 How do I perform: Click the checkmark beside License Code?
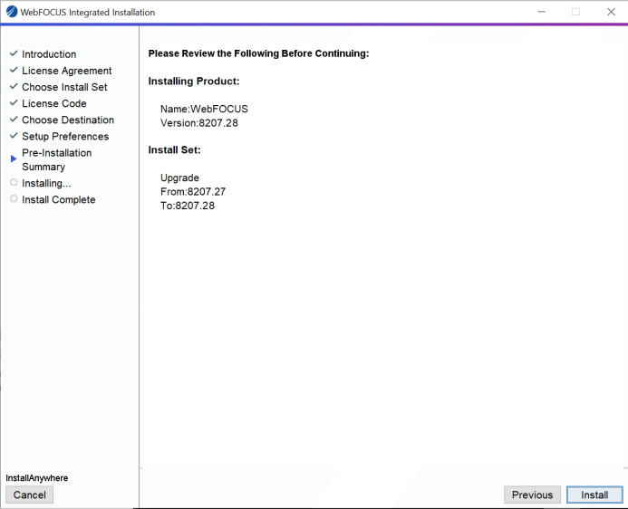[x=14, y=102]
